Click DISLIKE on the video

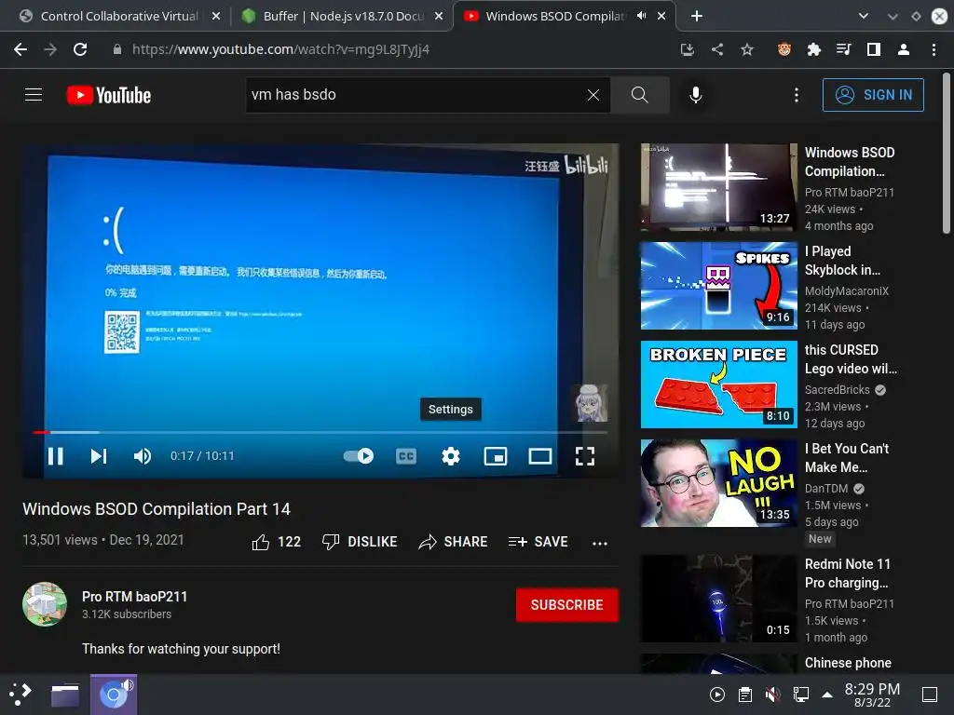pyautogui.click(x=360, y=542)
